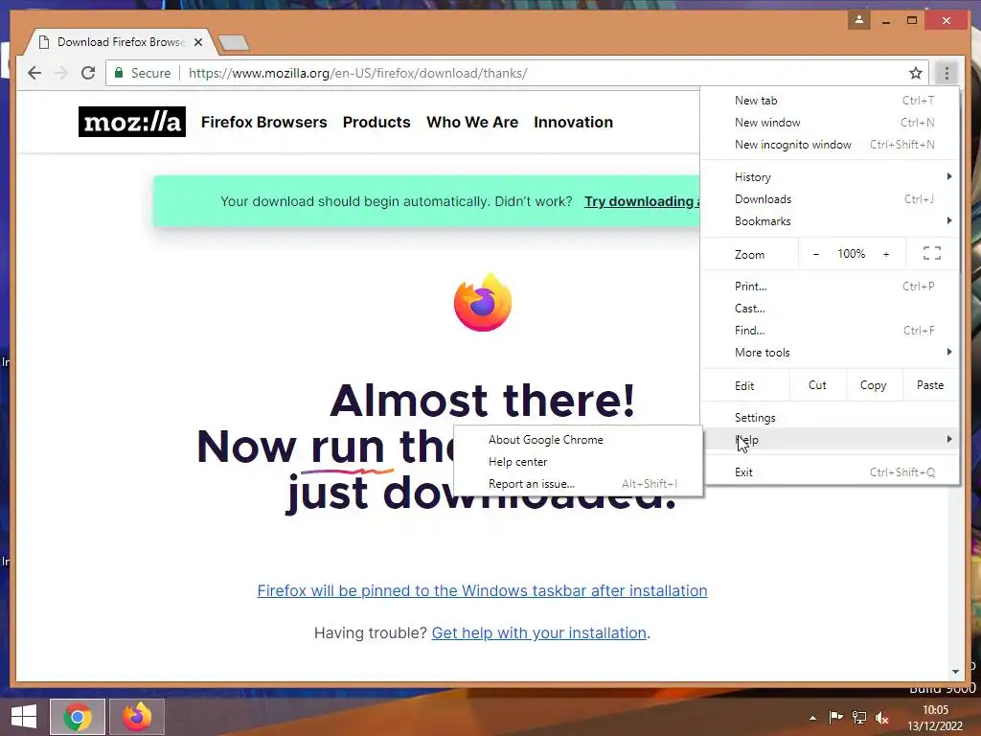This screenshot has width=981, height=736.
Task: Choose Cast... from the menu
Action: (x=830, y=308)
